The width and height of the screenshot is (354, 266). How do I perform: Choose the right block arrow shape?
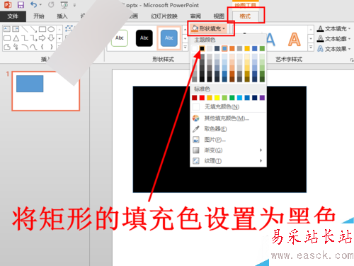[42, 38]
